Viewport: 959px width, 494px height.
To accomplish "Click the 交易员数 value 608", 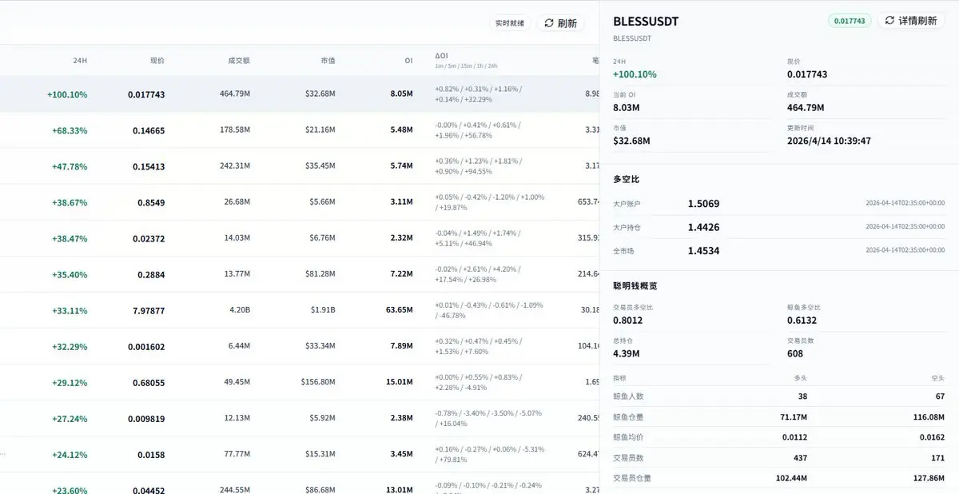I will (x=795, y=353).
